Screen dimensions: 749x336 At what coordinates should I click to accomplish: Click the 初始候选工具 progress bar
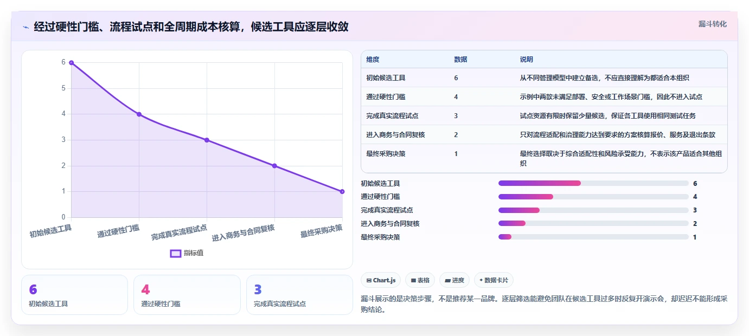tap(593, 183)
